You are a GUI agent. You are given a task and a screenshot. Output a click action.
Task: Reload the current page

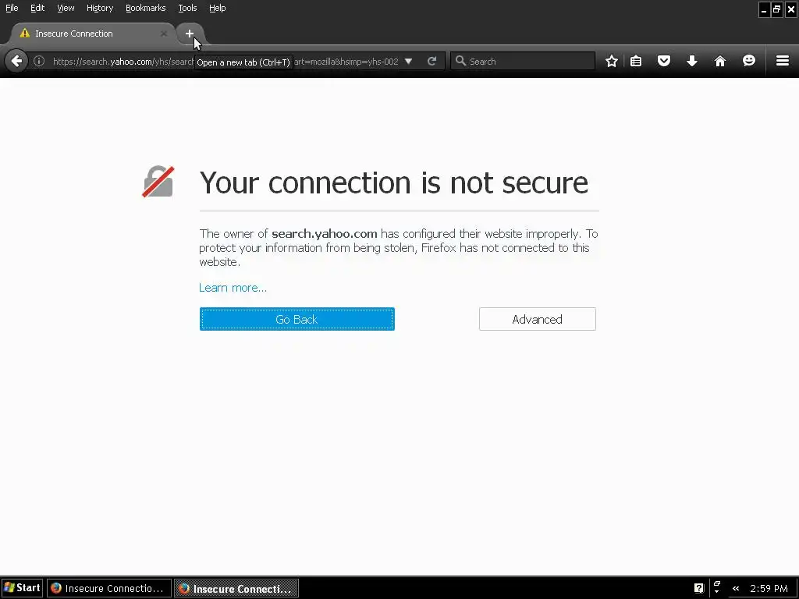click(431, 61)
